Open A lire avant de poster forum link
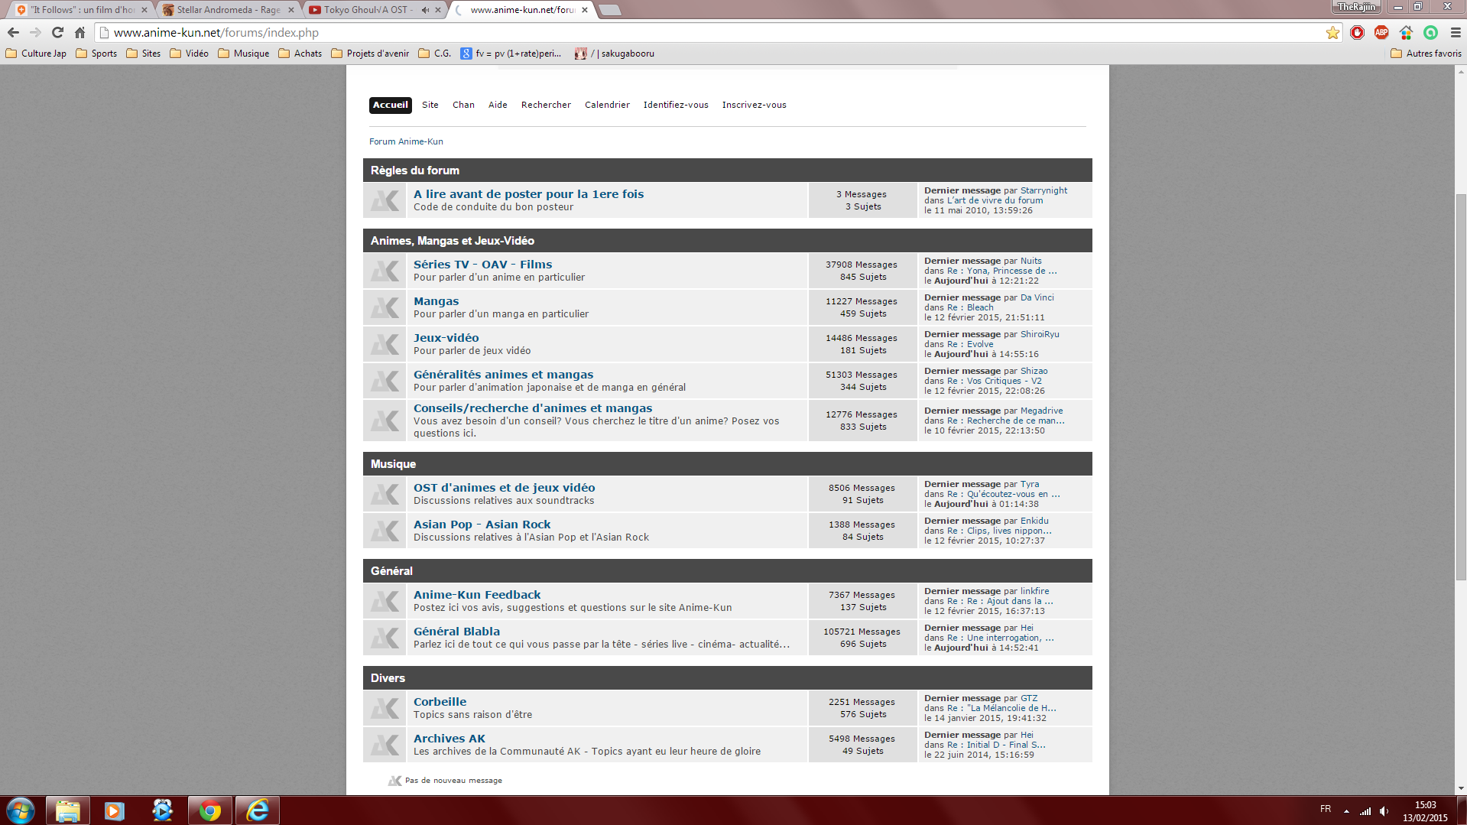 pyautogui.click(x=528, y=194)
